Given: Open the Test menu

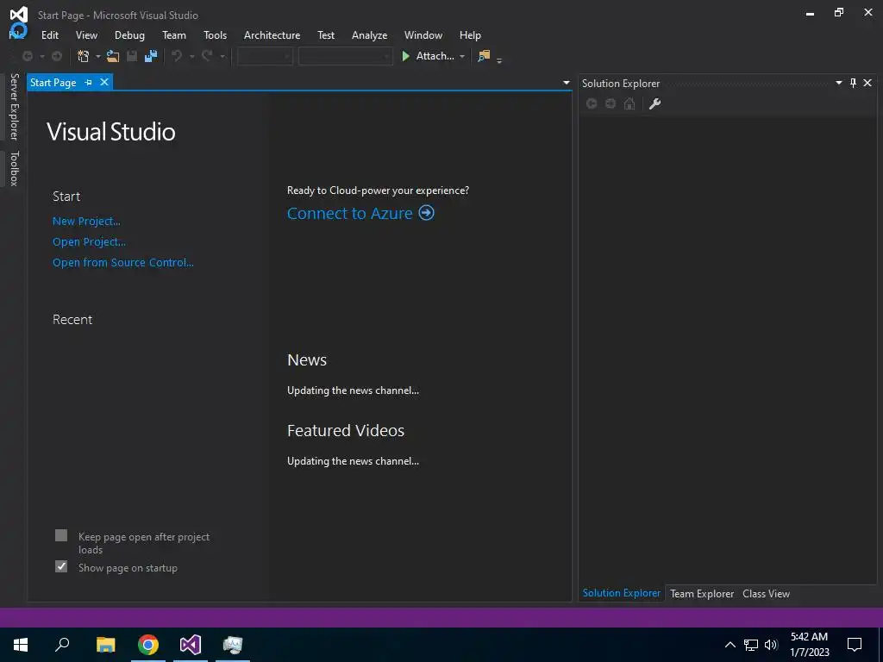Looking at the screenshot, I should pyautogui.click(x=325, y=34).
